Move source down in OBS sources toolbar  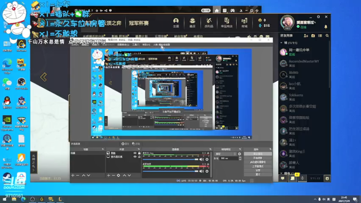click(130, 175)
